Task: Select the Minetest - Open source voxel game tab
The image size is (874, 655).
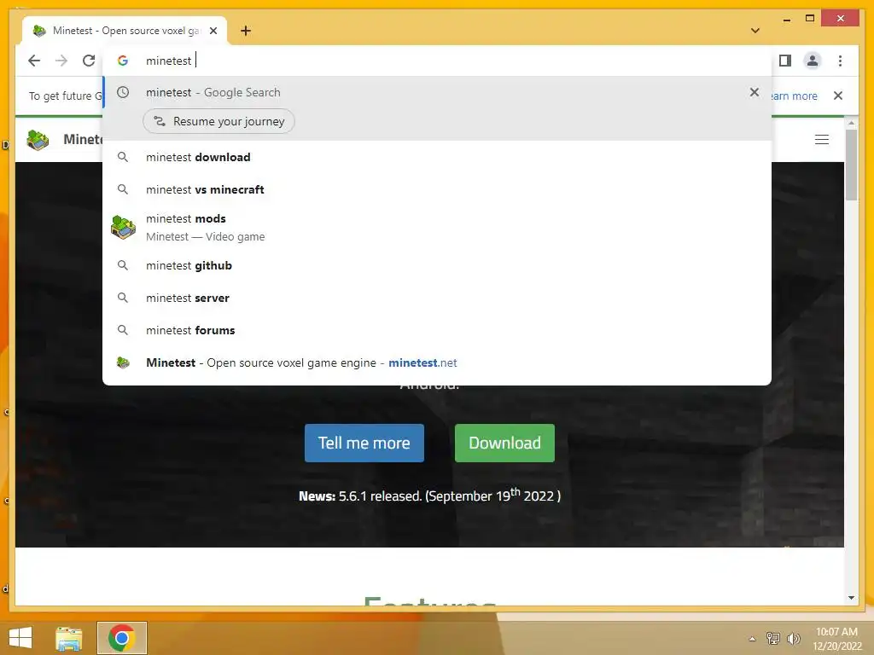Action: tap(125, 31)
